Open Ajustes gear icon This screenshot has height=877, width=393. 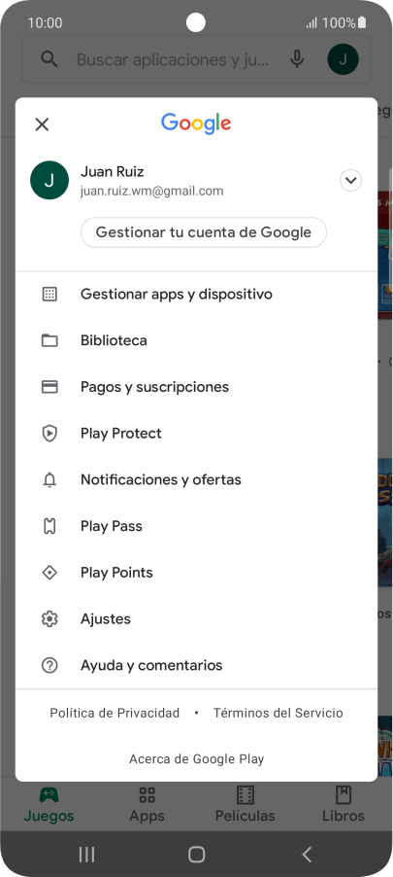(49, 619)
